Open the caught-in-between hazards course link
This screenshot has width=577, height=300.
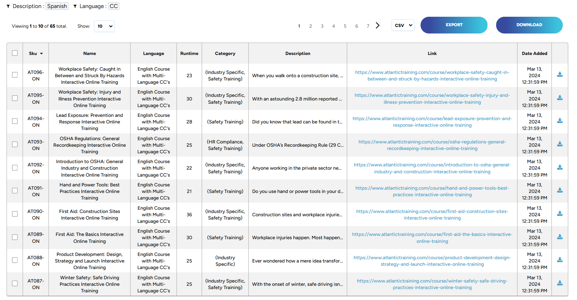(x=432, y=76)
